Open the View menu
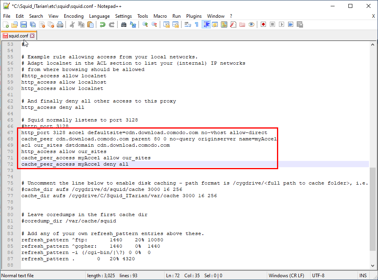The height and width of the screenshot is (280, 378). tap(53, 16)
